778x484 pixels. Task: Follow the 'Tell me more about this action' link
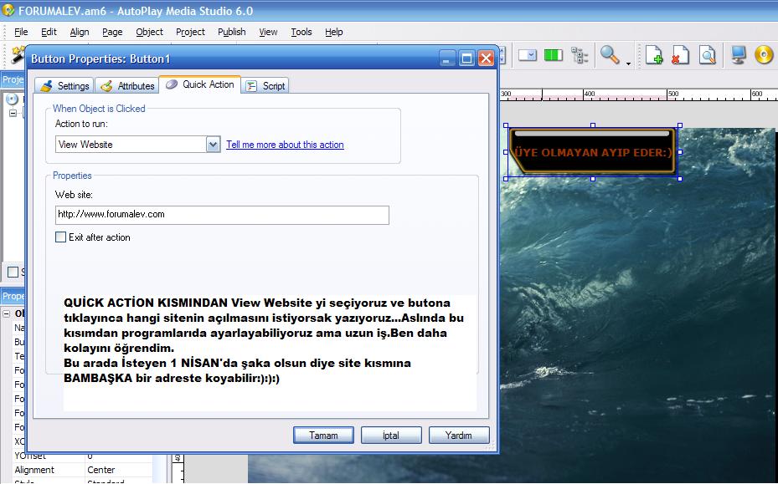tap(285, 145)
